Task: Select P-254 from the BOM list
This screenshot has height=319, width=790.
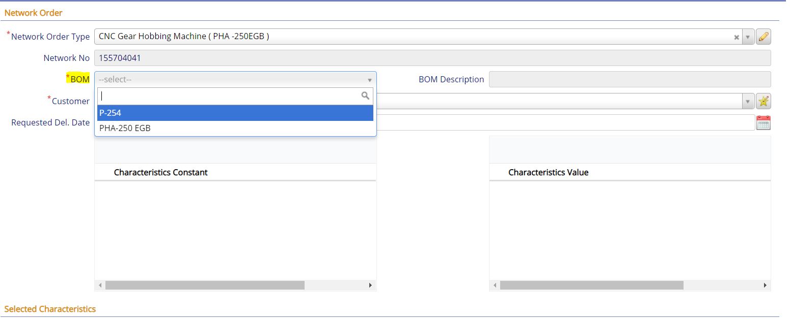Action: pyautogui.click(x=235, y=113)
